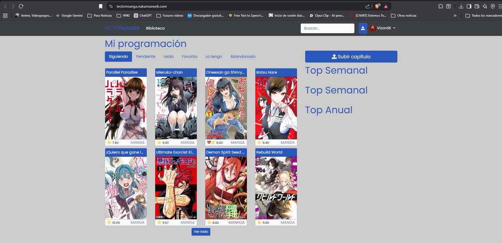Screen dimensions: 502x243
Task: Open the Mieruko-chan title link
Action: click(x=169, y=72)
